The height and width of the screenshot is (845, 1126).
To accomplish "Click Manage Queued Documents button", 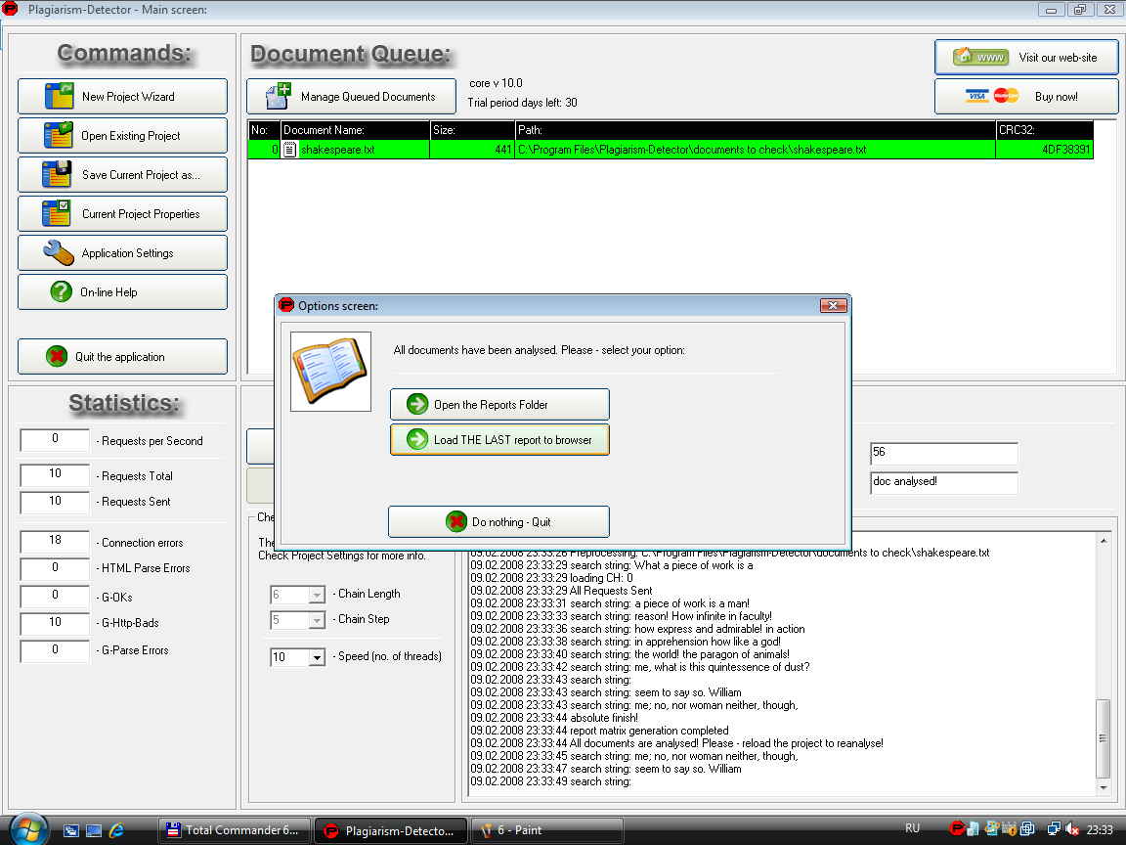I will (351, 96).
